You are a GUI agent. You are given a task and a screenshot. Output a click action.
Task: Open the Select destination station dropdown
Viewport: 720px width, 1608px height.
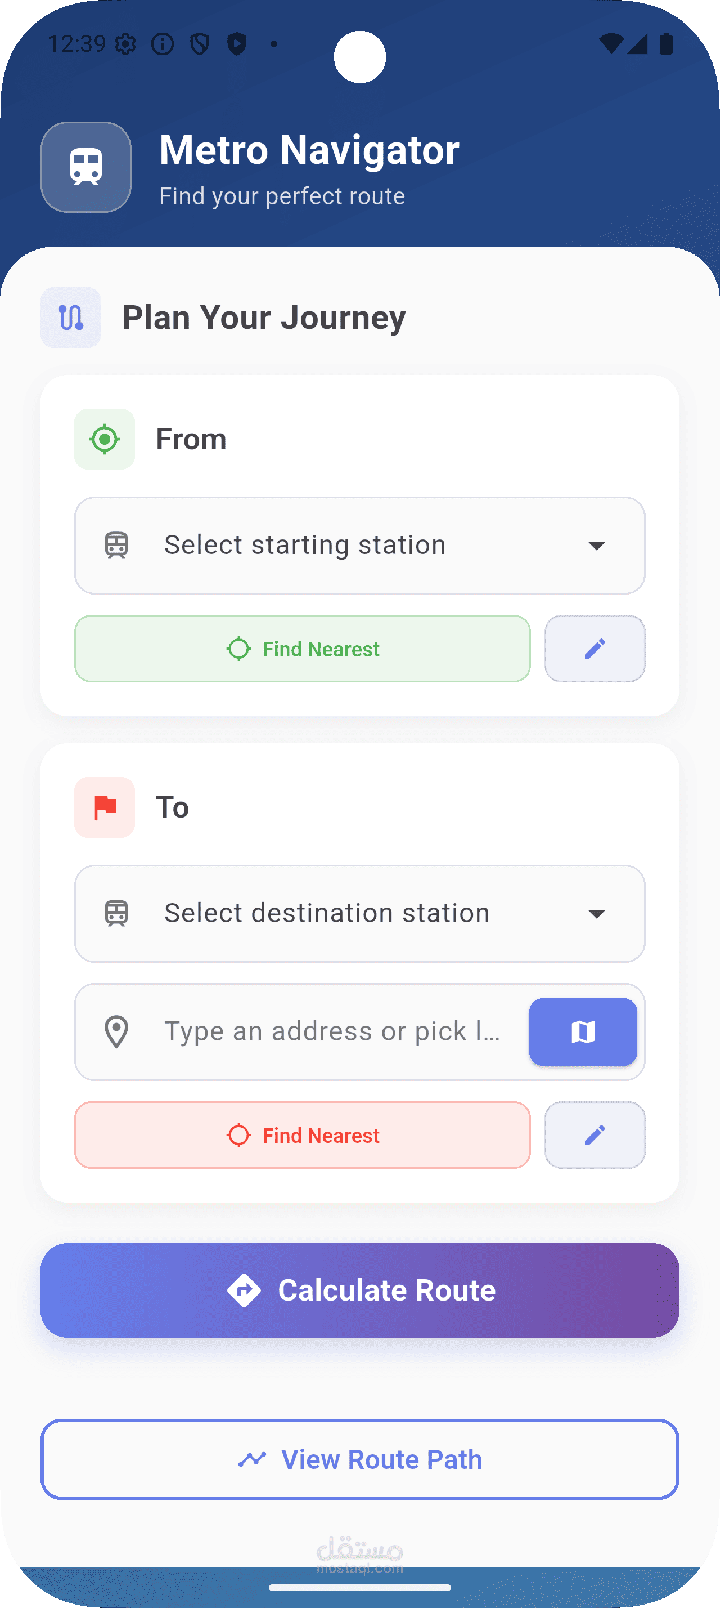coord(359,914)
